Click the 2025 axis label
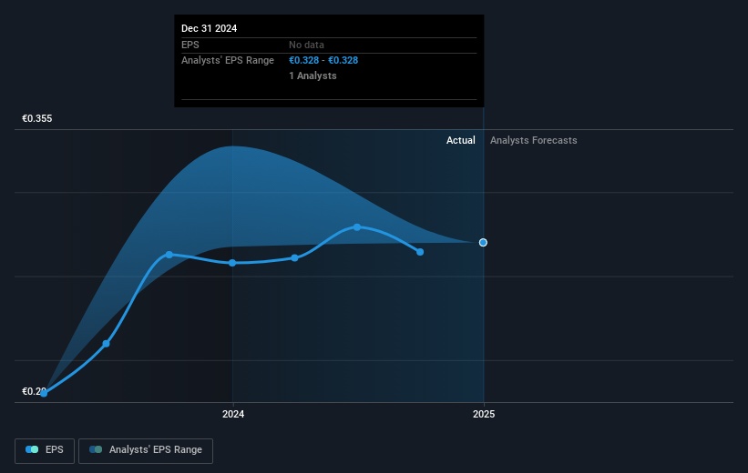The image size is (748, 473). click(x=484, y=414)
